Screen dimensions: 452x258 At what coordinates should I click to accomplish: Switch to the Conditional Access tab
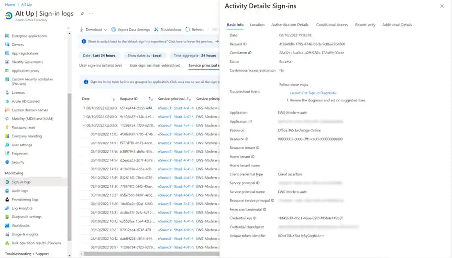point(332,25)
